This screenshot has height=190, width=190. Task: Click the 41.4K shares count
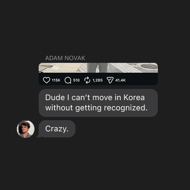coord(121,80)
